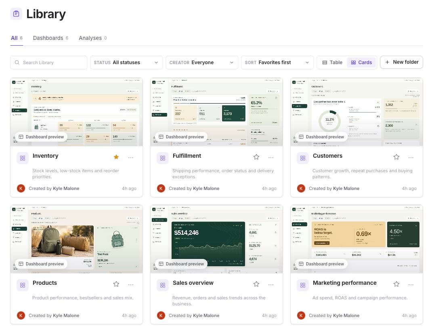Click the Marketing performance preview thumbnail

(x=357, y=239)
